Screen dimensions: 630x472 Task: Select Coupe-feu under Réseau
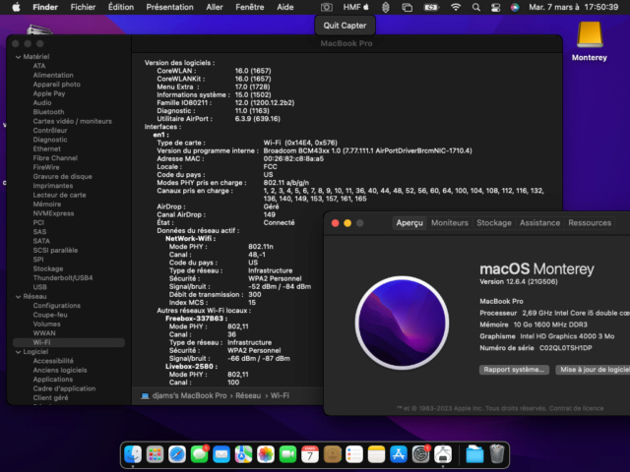[50, 315]
